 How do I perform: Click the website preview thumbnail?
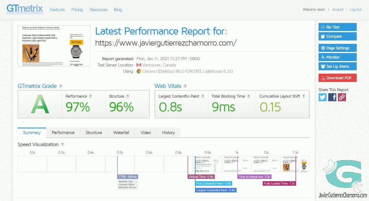click(x=54, y=45)
